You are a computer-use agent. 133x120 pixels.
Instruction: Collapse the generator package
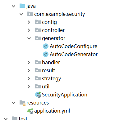29,38
